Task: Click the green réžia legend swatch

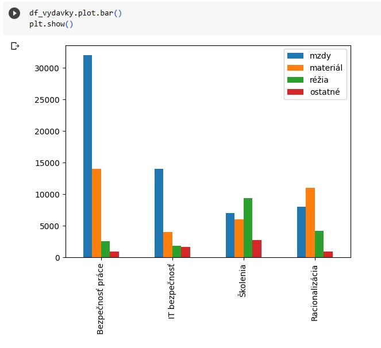Action: point(295,80)
